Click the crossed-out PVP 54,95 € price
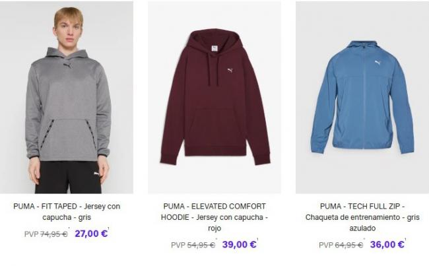This screenshot has width=429, height=266. click(193, 245)
